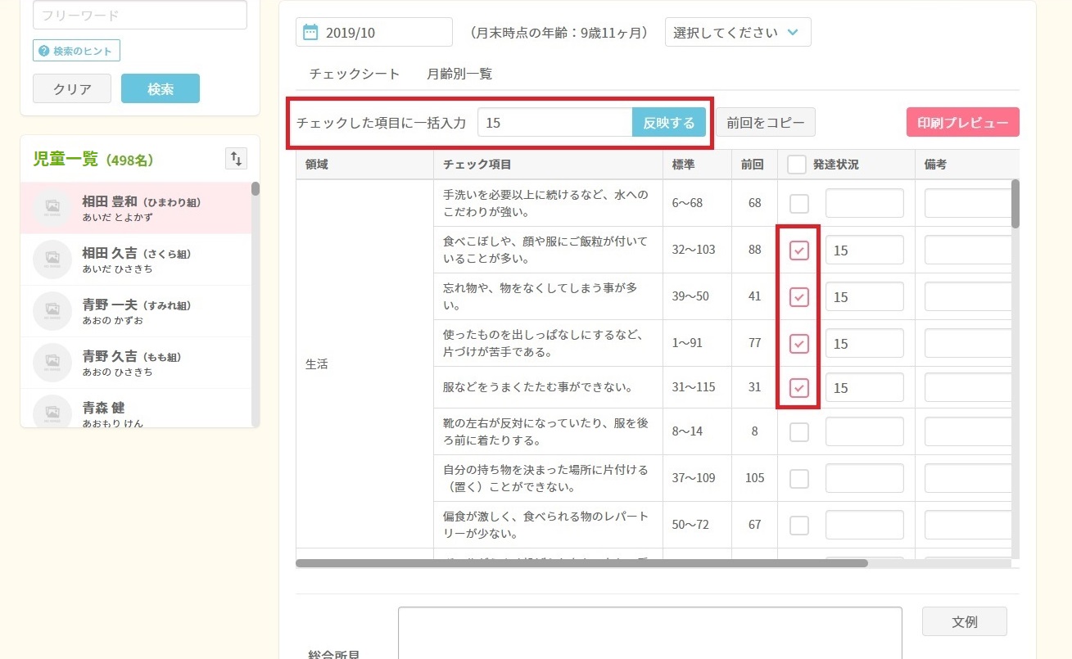Check the box for 靴の左右が反対 row
Image resolution: width=1072 pixels, height=659 pixels.
(799, 431)
